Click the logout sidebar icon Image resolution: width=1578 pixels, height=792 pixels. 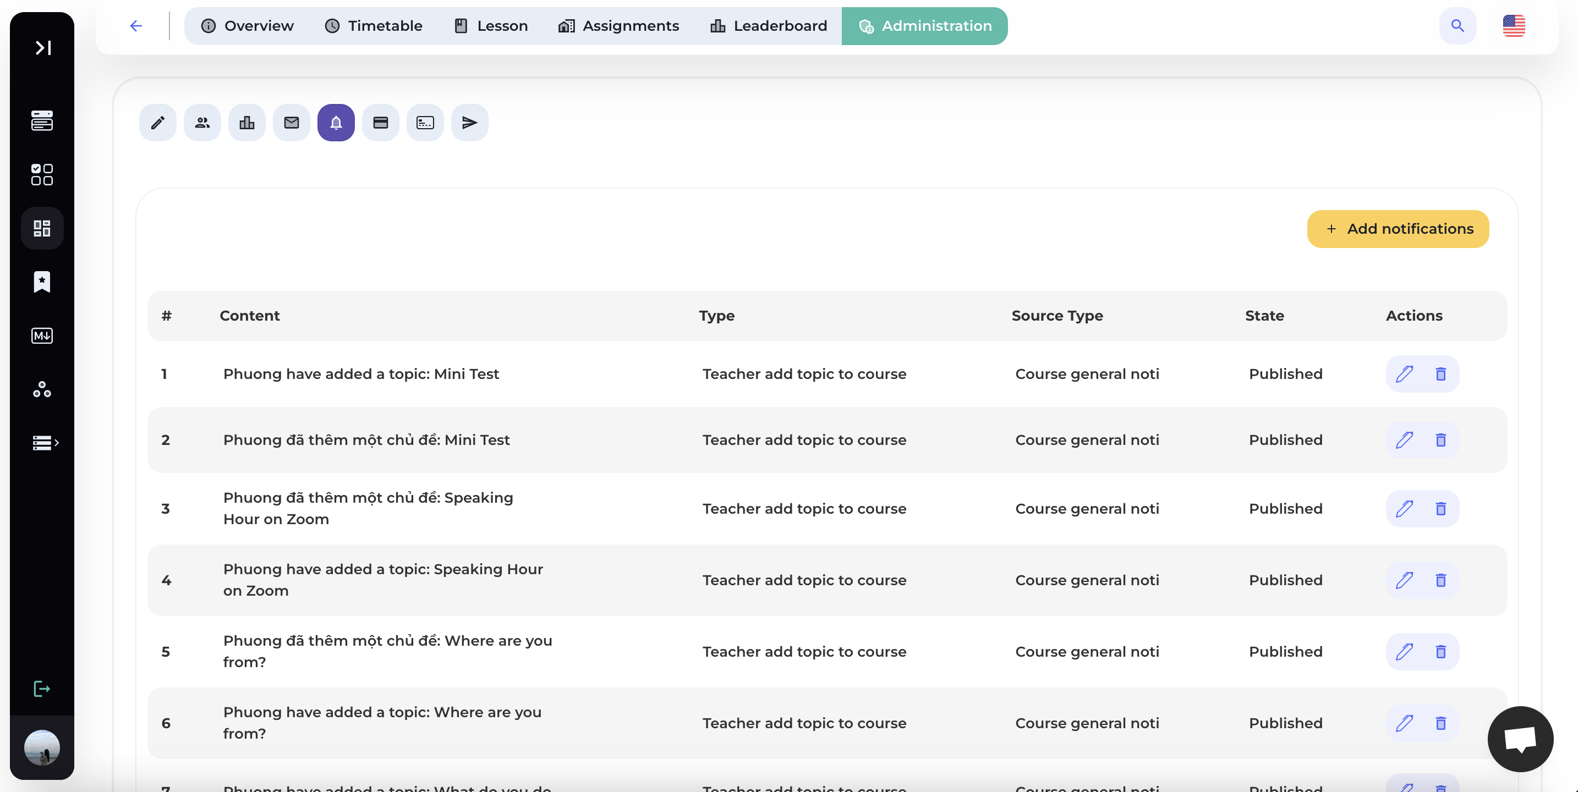click(x=42, y=689)
